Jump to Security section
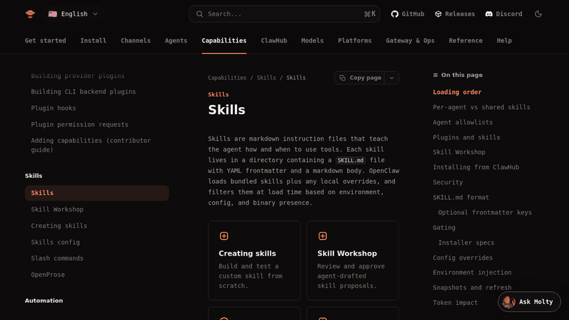The width and height of the screenshot is (569, 320). click(447, 183)
